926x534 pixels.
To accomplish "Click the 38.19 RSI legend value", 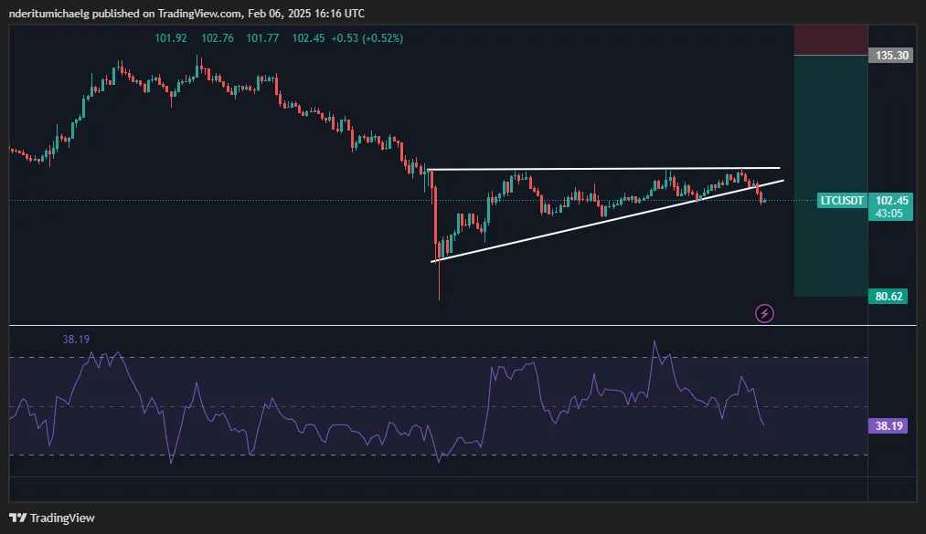I will pos(76,340).
